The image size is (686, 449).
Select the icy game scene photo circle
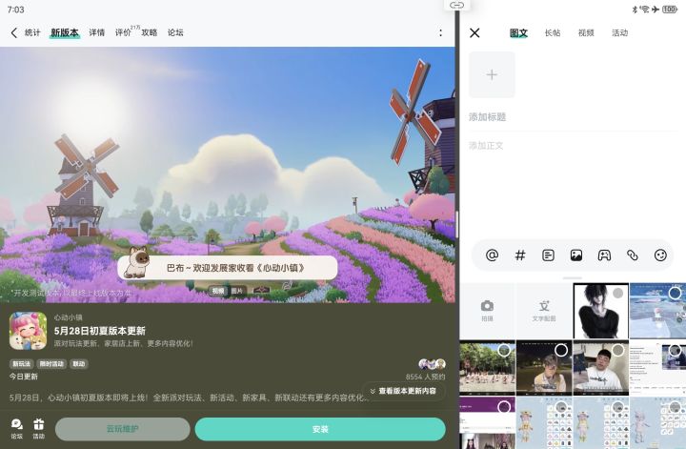[x=675, y=293]
